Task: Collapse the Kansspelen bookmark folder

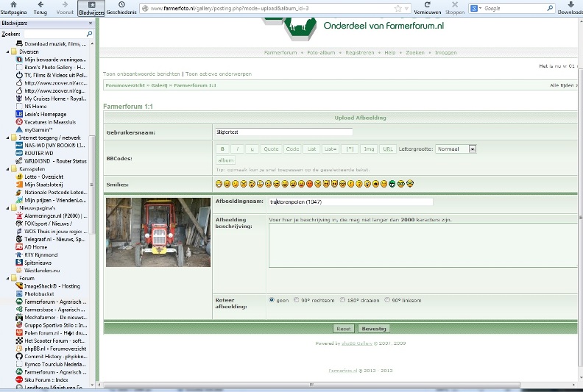Action: click(8, 169)
